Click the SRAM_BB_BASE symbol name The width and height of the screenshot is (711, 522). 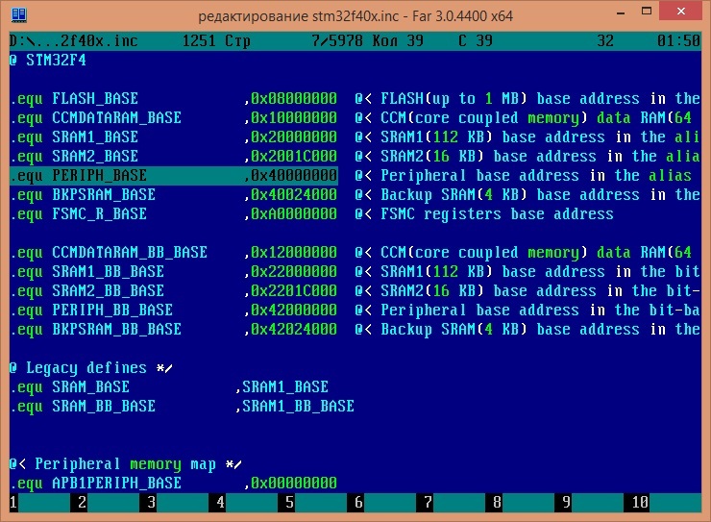pos(104,406)
